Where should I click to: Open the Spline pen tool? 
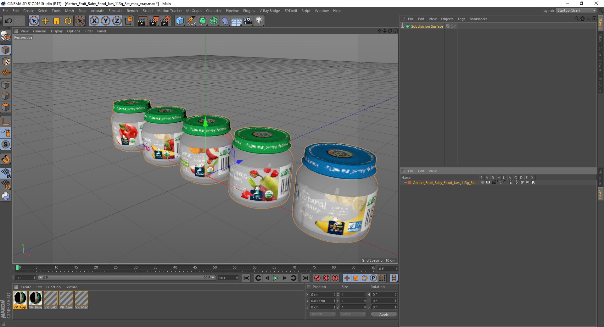pyautogui.click(x=191, y=21)
